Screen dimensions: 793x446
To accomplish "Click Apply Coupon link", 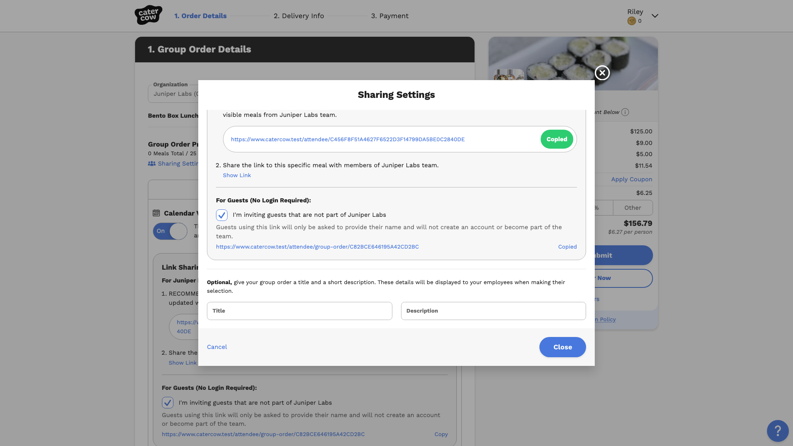I will [x=632, y=179].
